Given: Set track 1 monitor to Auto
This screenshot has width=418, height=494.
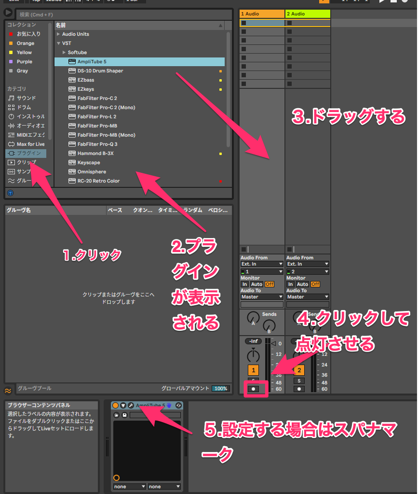Looking at the screenshot, I should click(x=256, y=284).
